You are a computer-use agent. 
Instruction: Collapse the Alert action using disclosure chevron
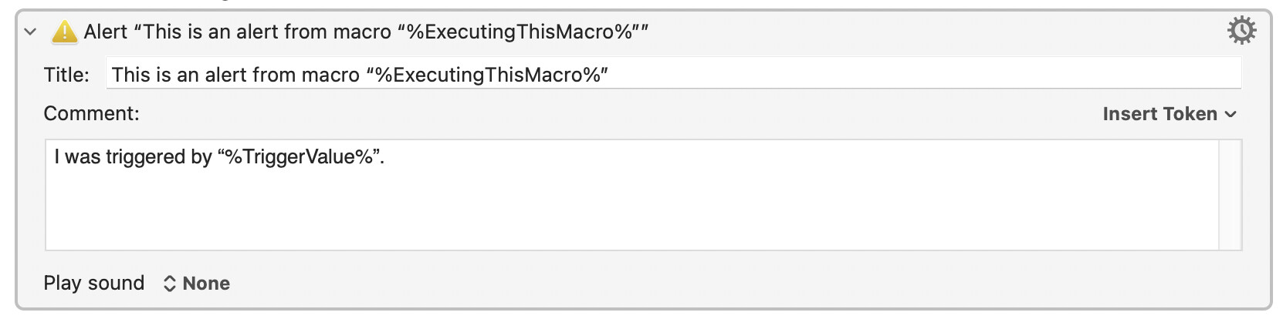[30, 32]
